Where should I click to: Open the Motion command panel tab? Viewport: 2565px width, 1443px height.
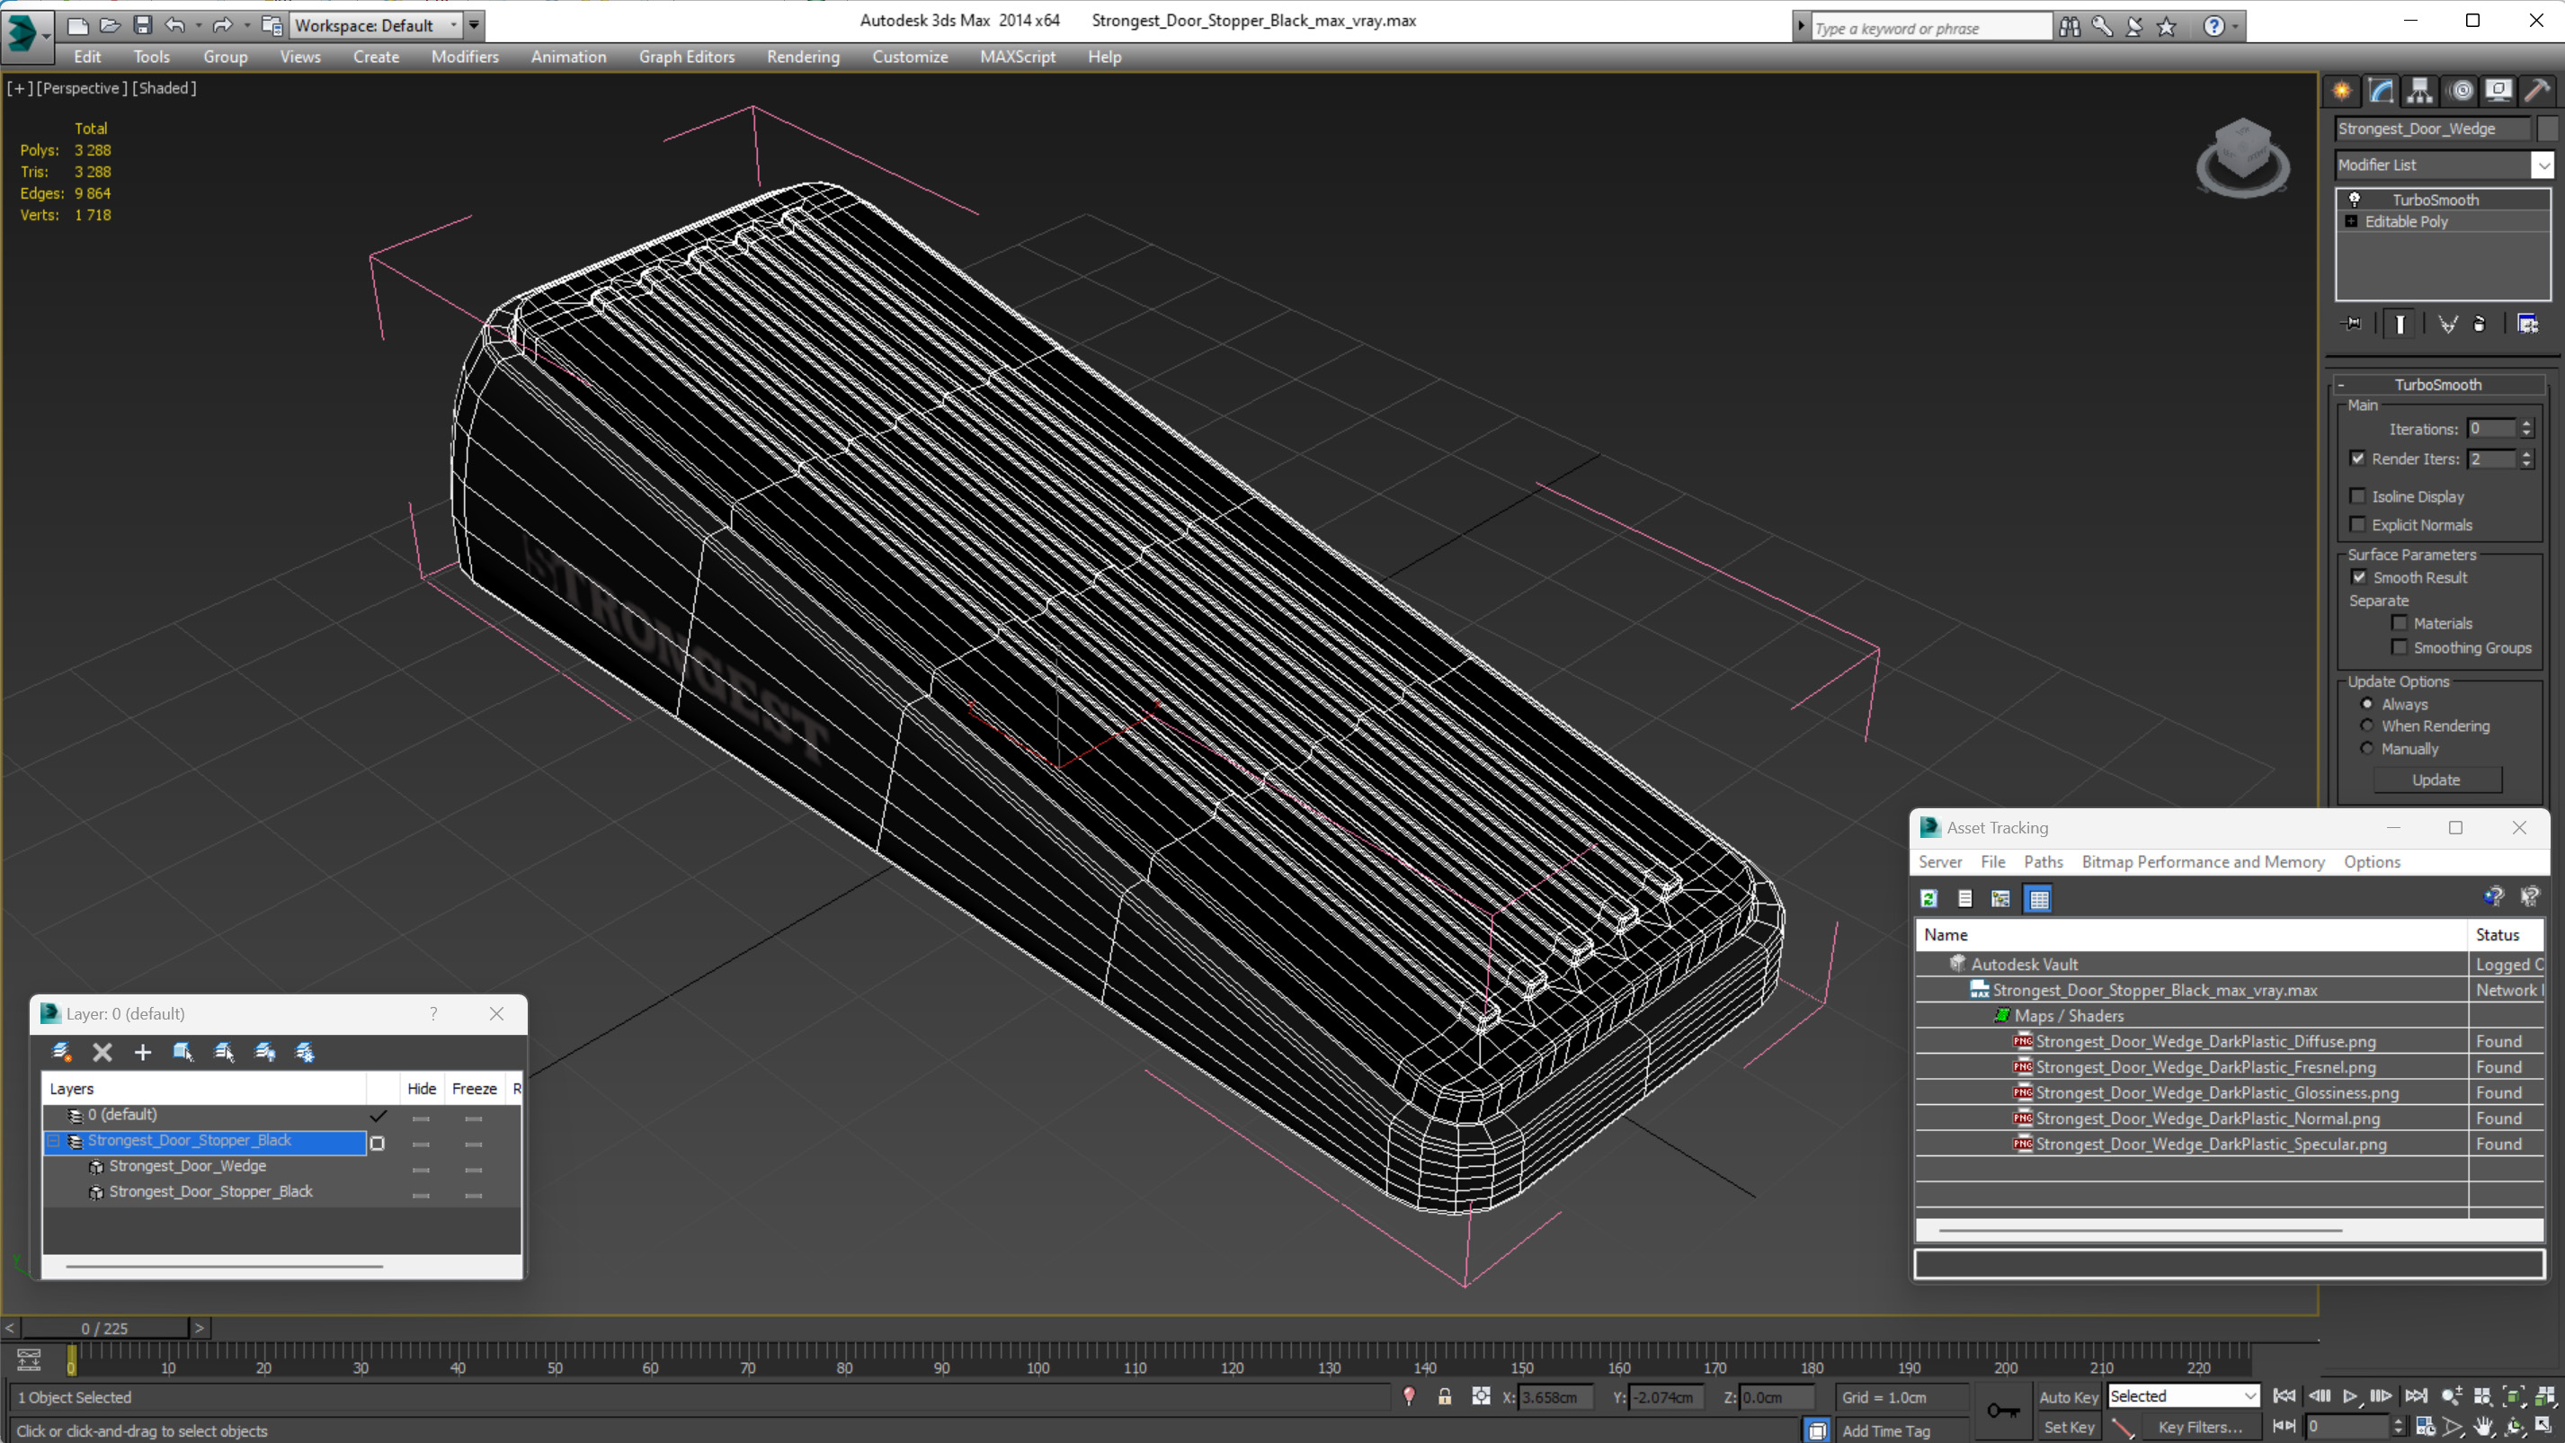tap(2461, 92)
